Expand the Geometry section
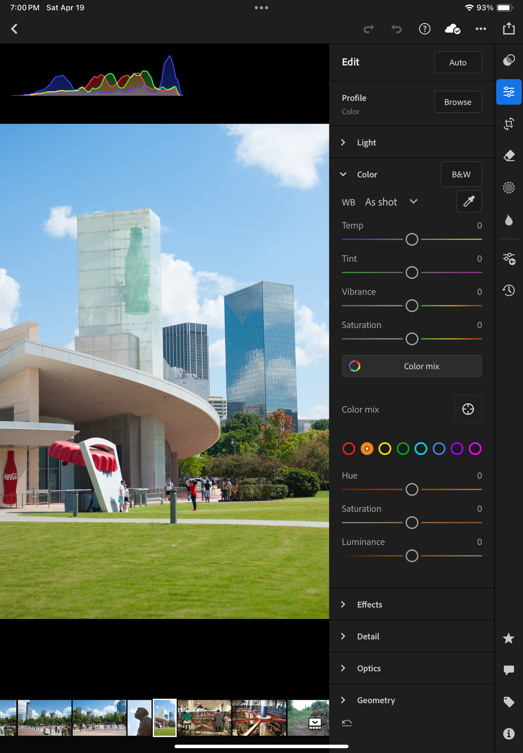The height and width of the screenshot is (753, 523). point(376,700)
